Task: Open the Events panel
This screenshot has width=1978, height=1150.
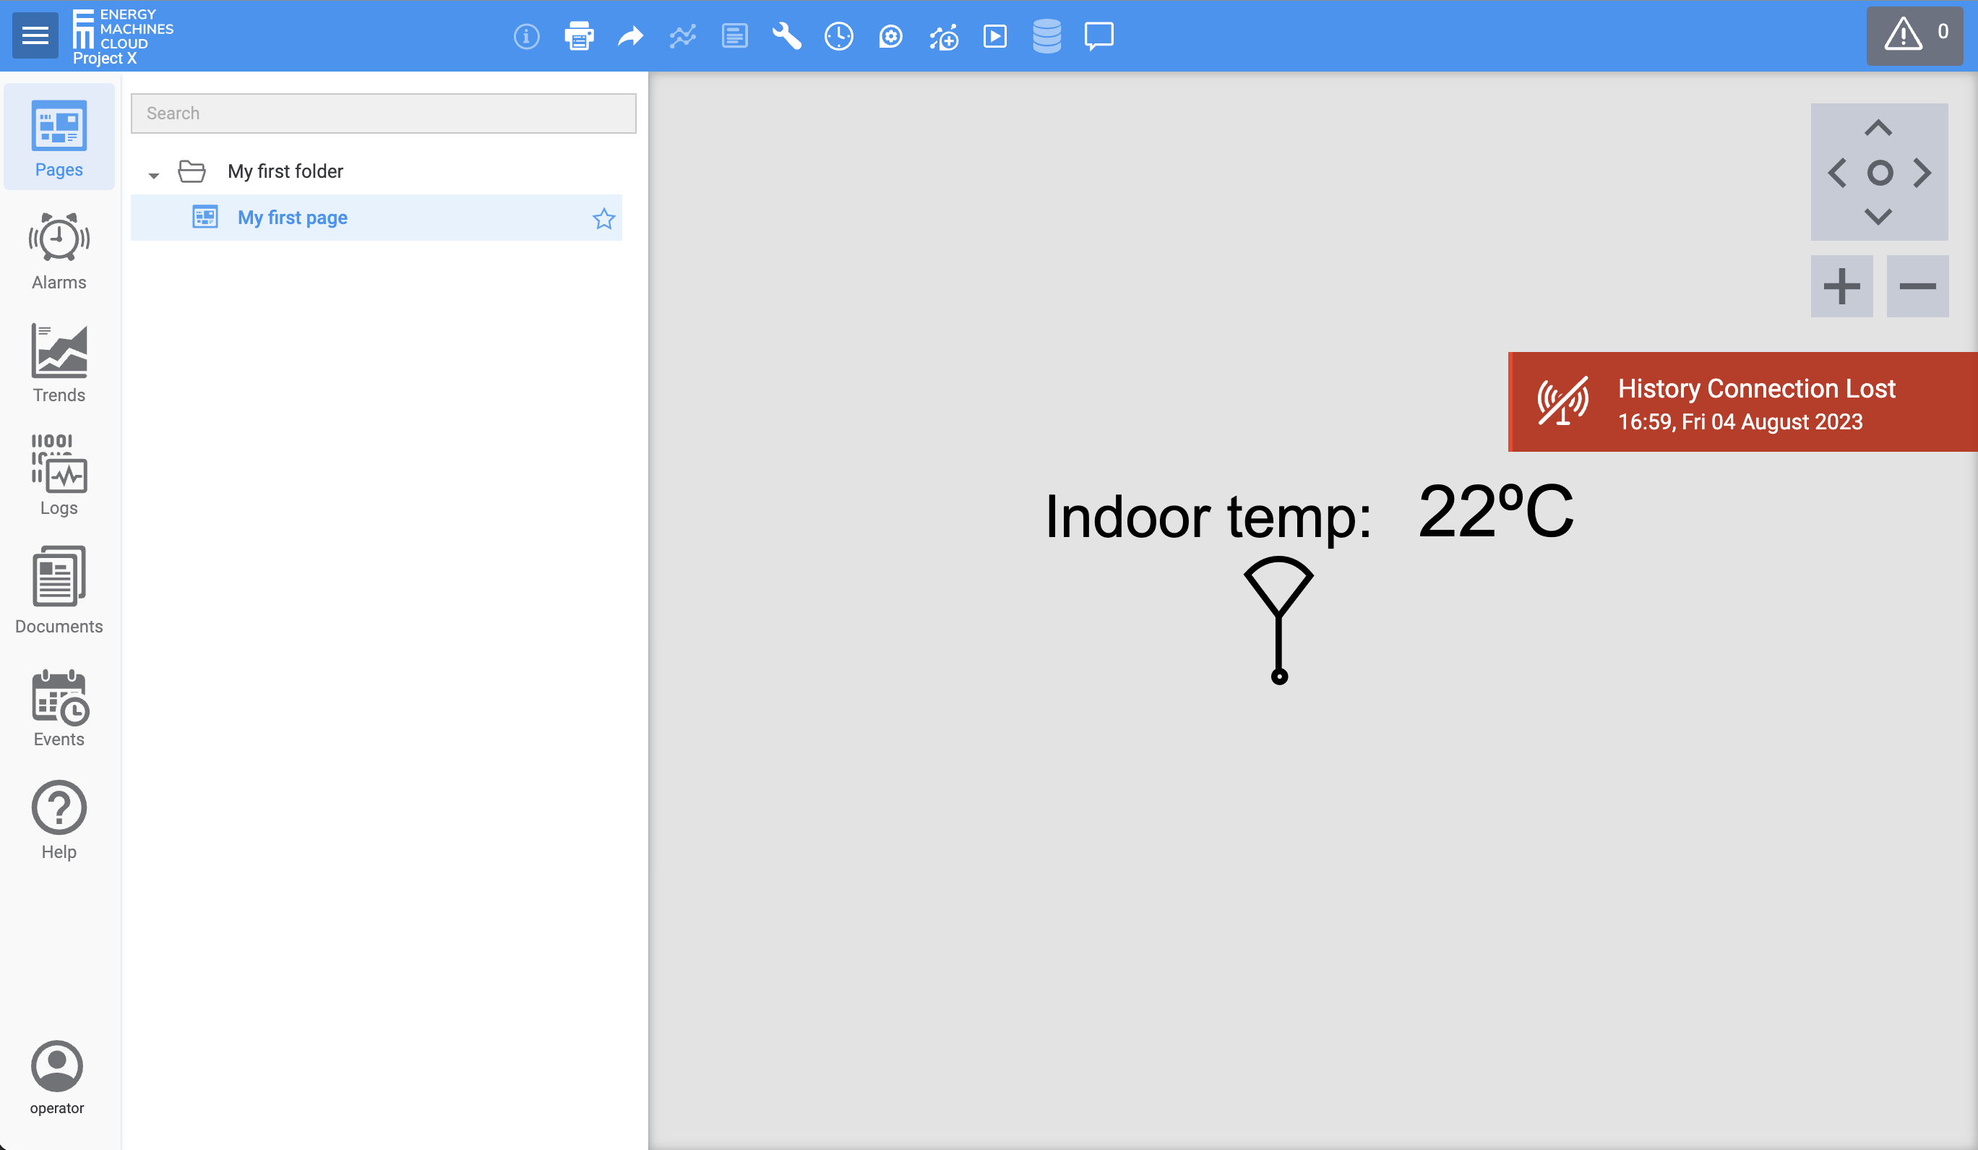Action: pos(58,705)
